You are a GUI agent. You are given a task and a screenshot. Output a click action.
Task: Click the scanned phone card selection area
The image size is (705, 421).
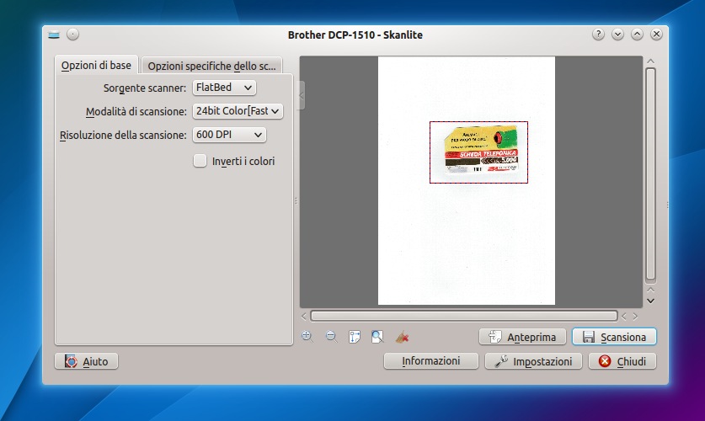tap(478, 152)
